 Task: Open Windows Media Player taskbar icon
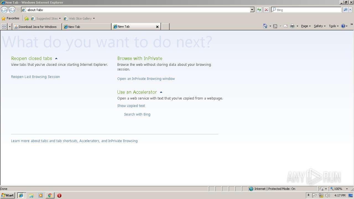(x=41, y=195)
